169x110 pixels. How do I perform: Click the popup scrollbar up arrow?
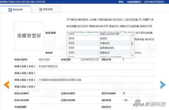[x=132, y=35]
